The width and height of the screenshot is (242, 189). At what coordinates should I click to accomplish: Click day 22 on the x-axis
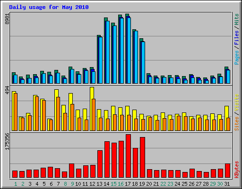pyautogui.click(x=163, y=184)
